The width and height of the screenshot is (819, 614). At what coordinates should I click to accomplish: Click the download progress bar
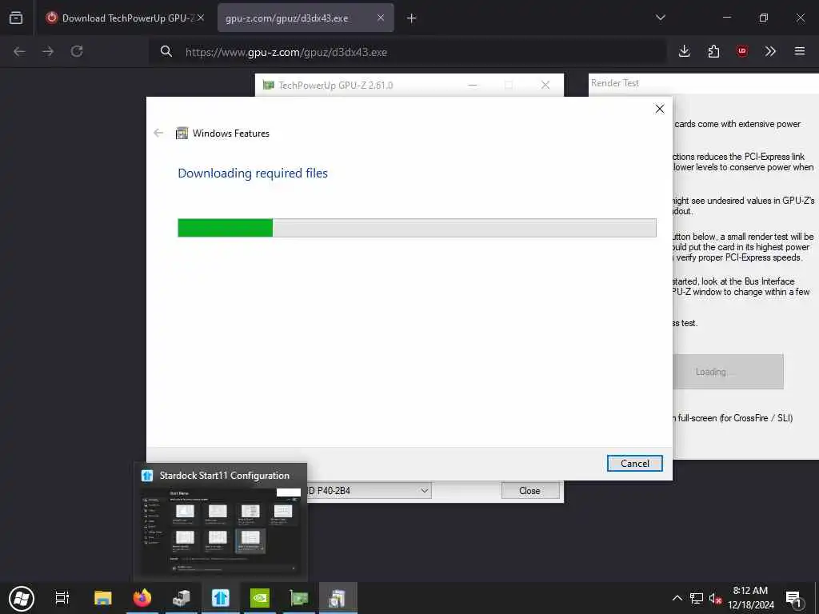coord(417,228)
